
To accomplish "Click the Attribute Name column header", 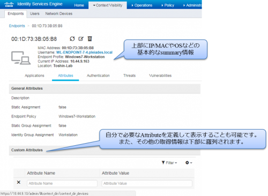I will coord(41,173).
